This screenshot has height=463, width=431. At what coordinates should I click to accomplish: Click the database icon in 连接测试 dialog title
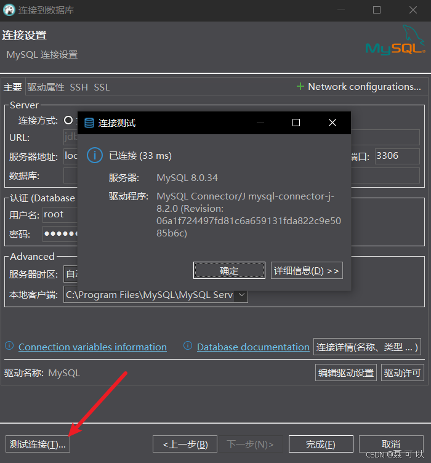pyautogui.click(x=89, y=123)
